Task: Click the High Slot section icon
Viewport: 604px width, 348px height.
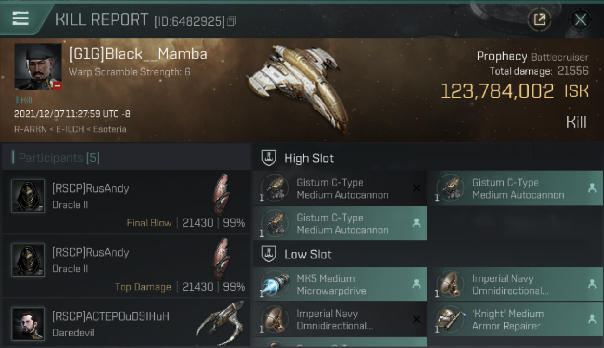Action: click(269, 158)
